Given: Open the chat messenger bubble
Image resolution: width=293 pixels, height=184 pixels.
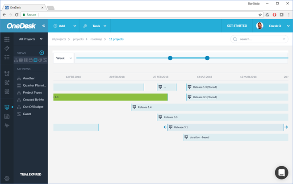Looking at the screenshot, I should (281, 172).
